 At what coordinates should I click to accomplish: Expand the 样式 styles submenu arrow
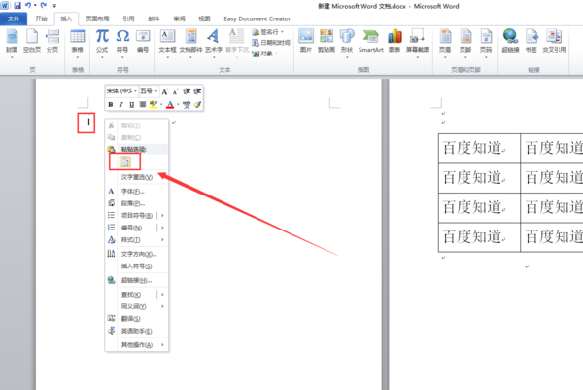[x=162, y=240]
